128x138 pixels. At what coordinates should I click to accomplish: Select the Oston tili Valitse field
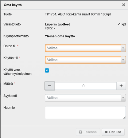85,48
